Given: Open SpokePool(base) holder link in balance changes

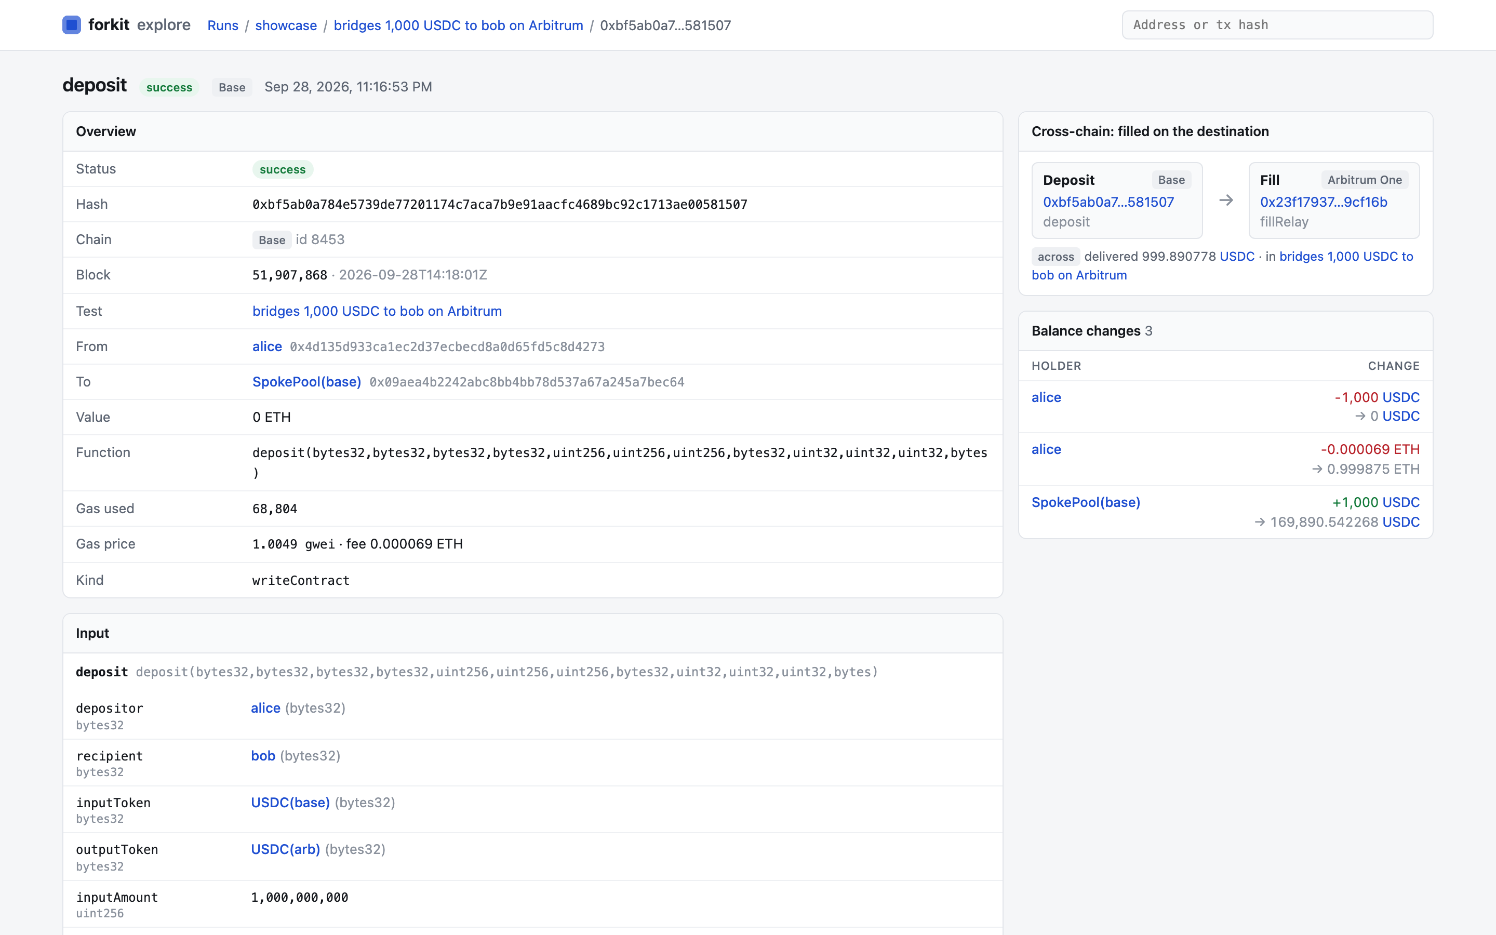Looking at the screenshot, I should point(1086,502).
